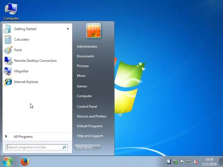Choose Internet Explorer menu entry text
Screen dimensions: 223x167
pyautogui.click(x=26, y=82)
